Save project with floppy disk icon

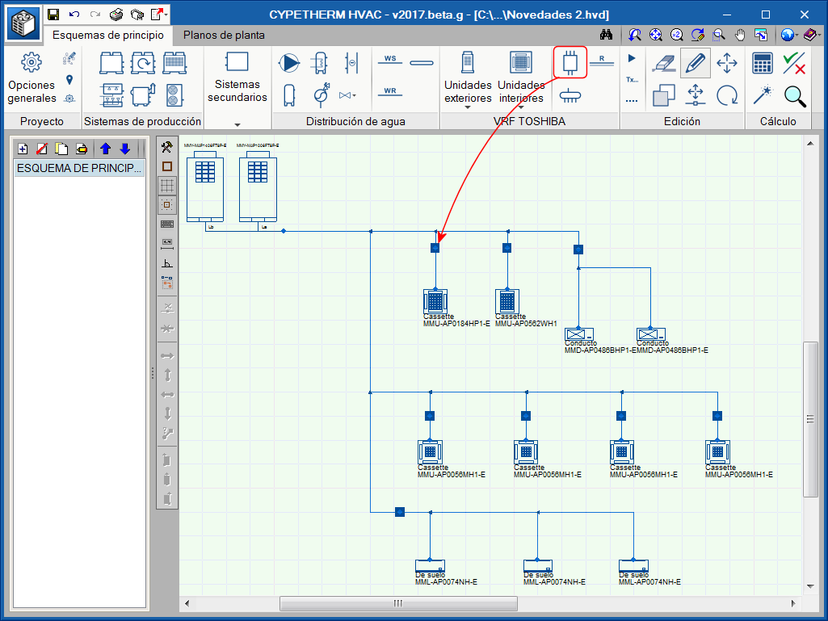coord(53,15)
